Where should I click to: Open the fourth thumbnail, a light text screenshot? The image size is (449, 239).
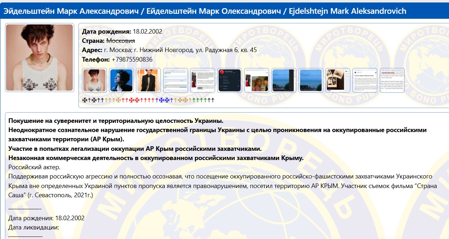pos(175,80)
